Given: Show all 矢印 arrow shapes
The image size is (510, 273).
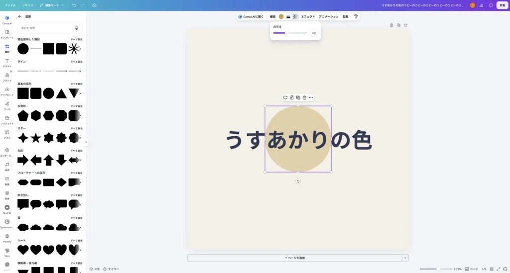Looking at the screenshot, I should point(76,151).
